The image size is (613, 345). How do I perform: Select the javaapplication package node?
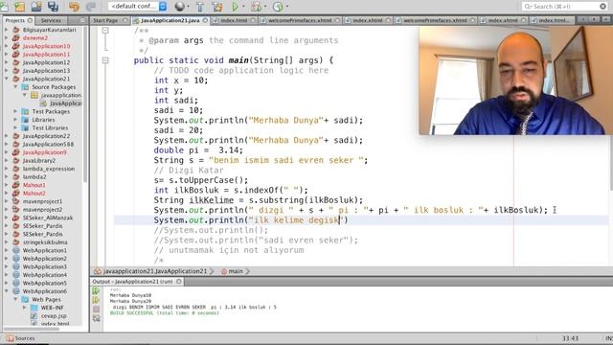pyautogui.click(x=61, y=95)
